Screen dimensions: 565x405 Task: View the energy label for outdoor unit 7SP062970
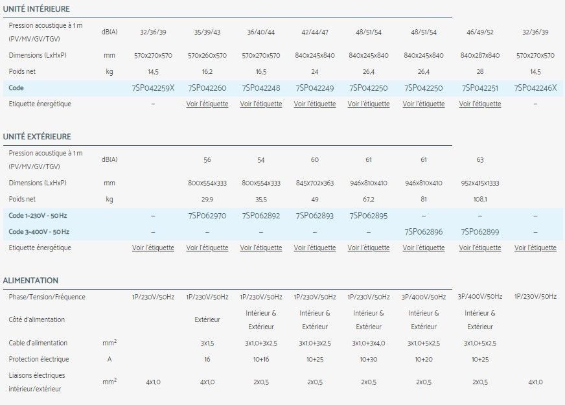coord(207,248)
